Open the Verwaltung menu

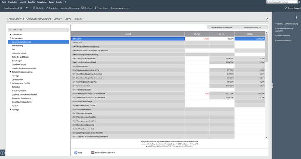tap(42, 2)
